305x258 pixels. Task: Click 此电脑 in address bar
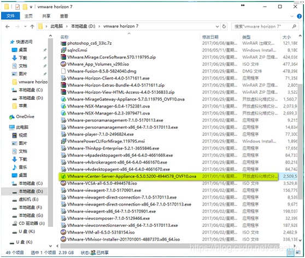57,26
